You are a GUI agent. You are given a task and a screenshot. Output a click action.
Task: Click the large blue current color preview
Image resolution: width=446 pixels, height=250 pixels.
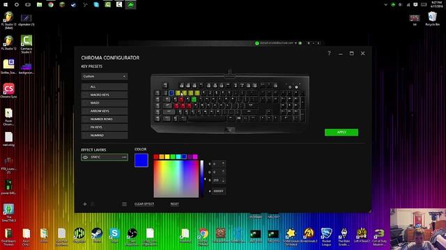141,160
